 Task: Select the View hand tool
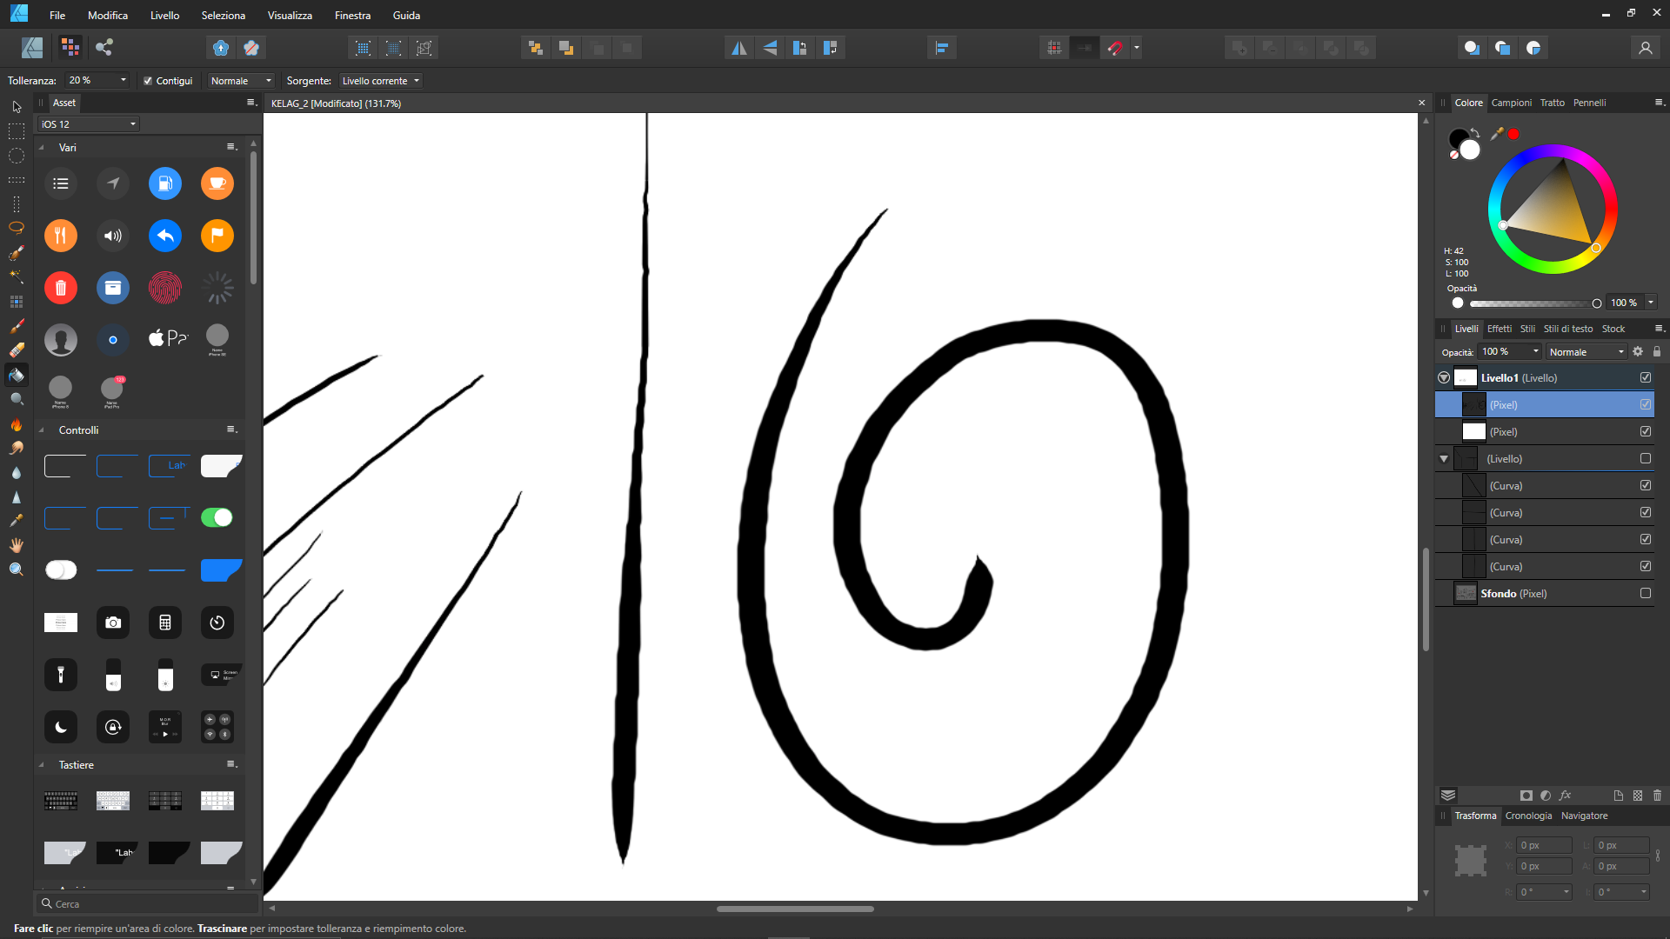click(17, 545)
